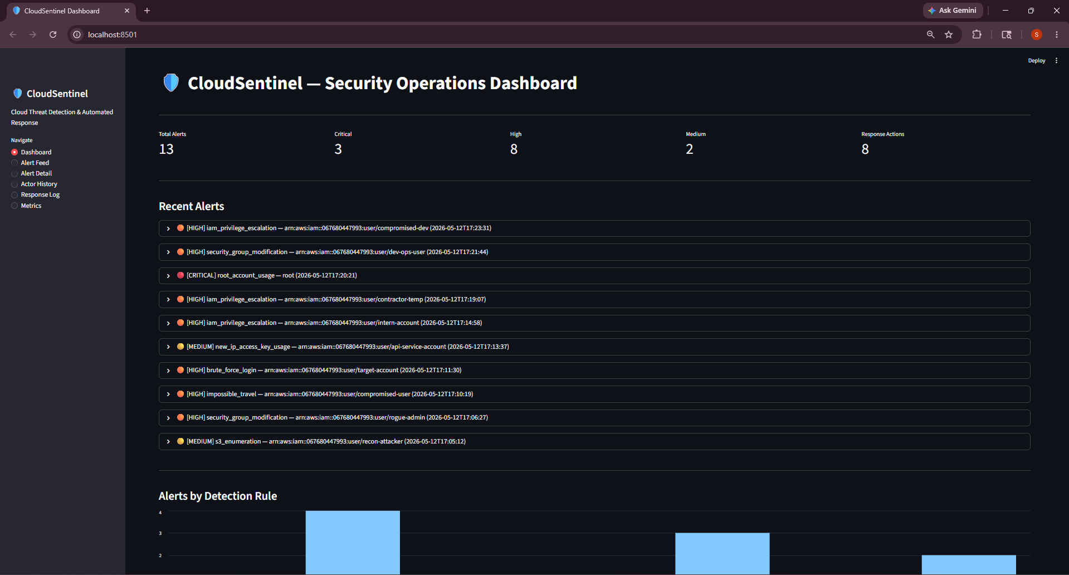Open the browser extensions puzzle icon
Screen dimensions: 1069x575
point(977,35)
